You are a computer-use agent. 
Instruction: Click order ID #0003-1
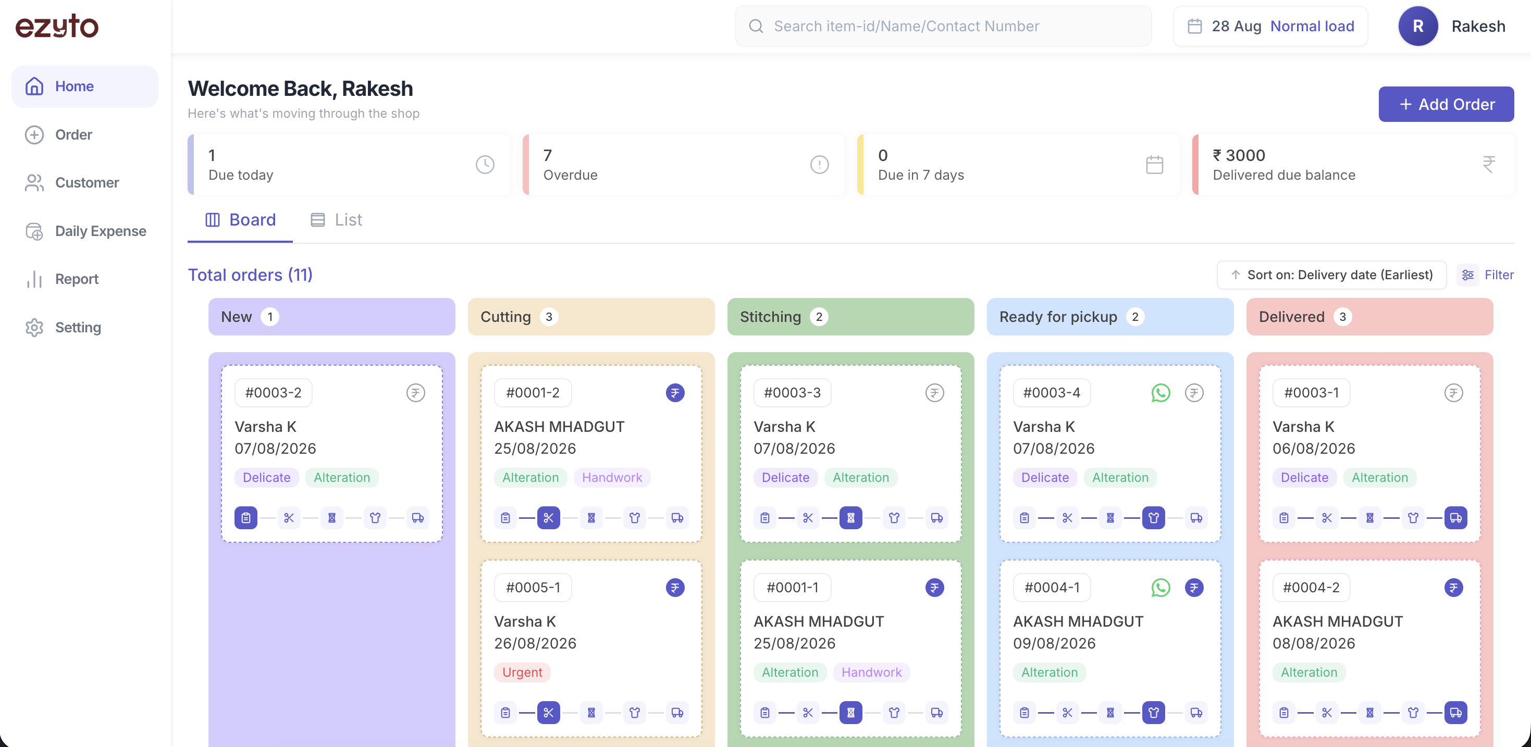(1311, 393)
